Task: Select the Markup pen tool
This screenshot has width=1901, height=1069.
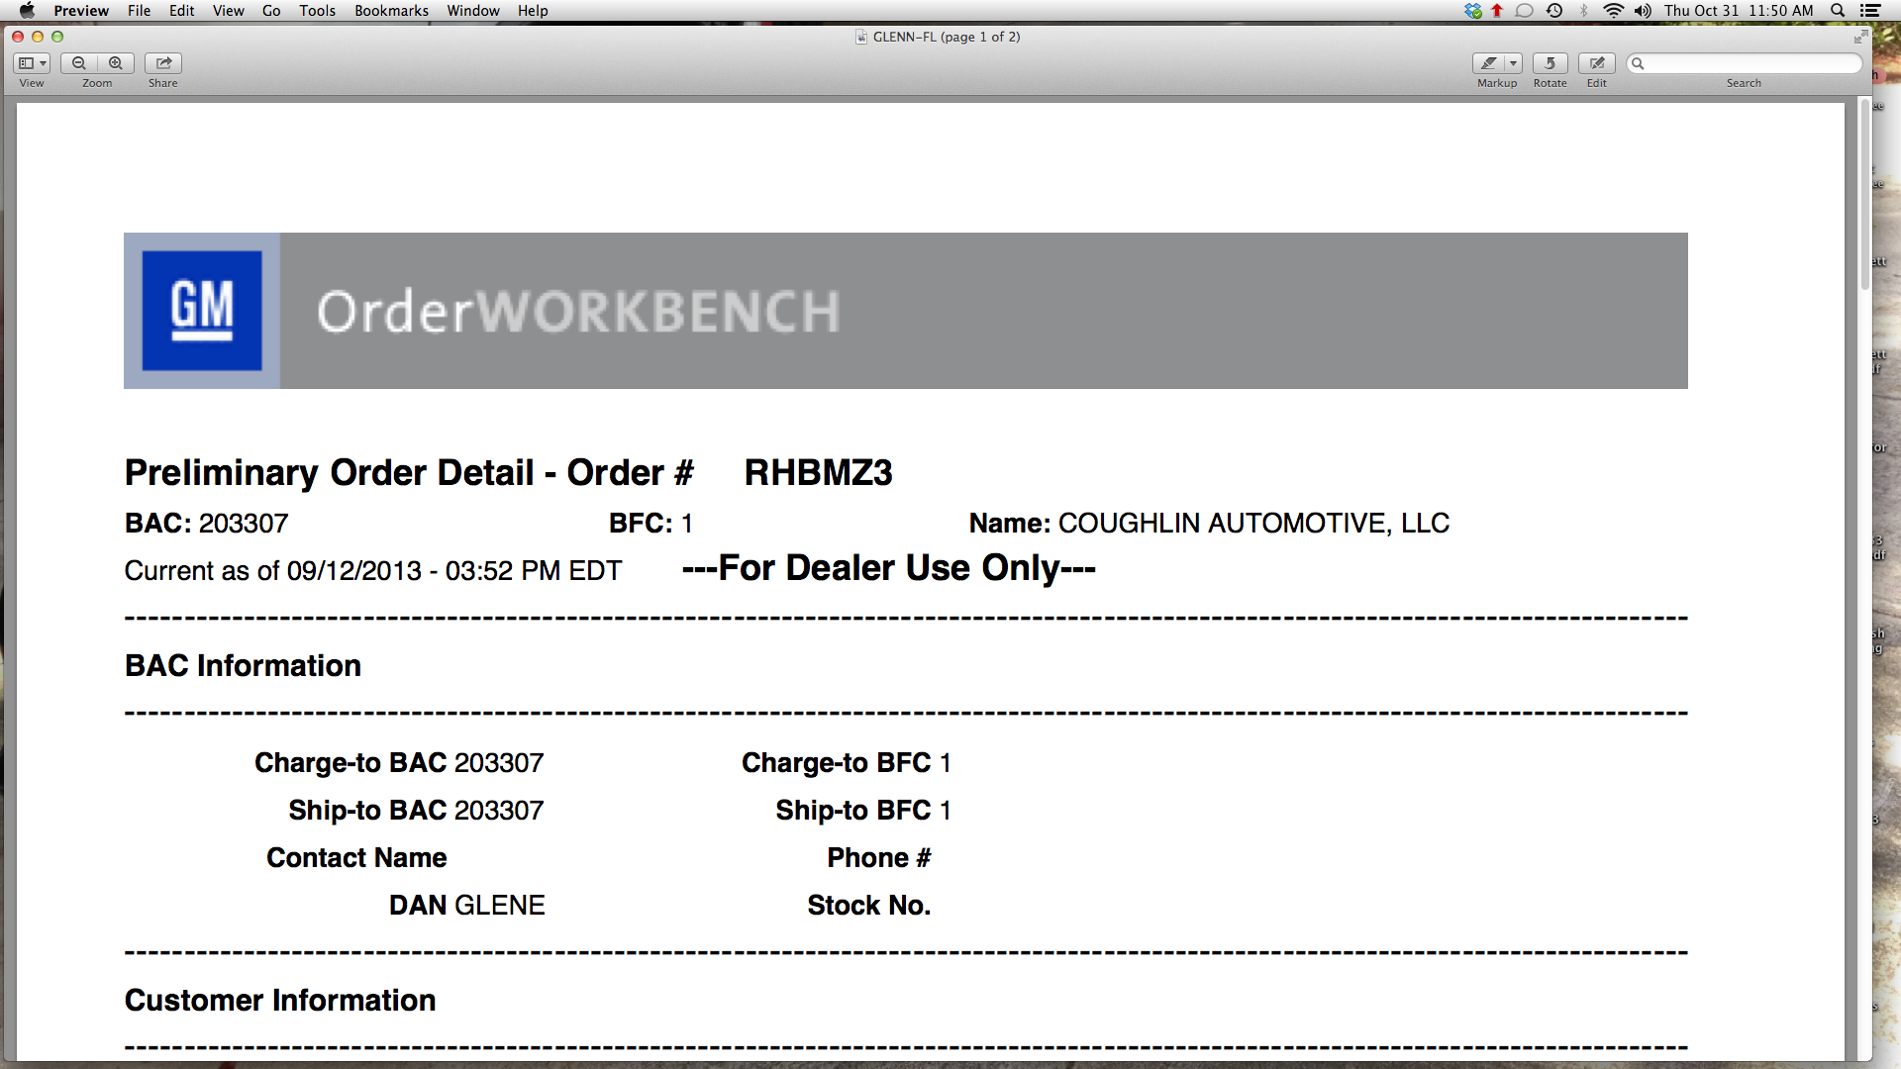Action: 1488,63
